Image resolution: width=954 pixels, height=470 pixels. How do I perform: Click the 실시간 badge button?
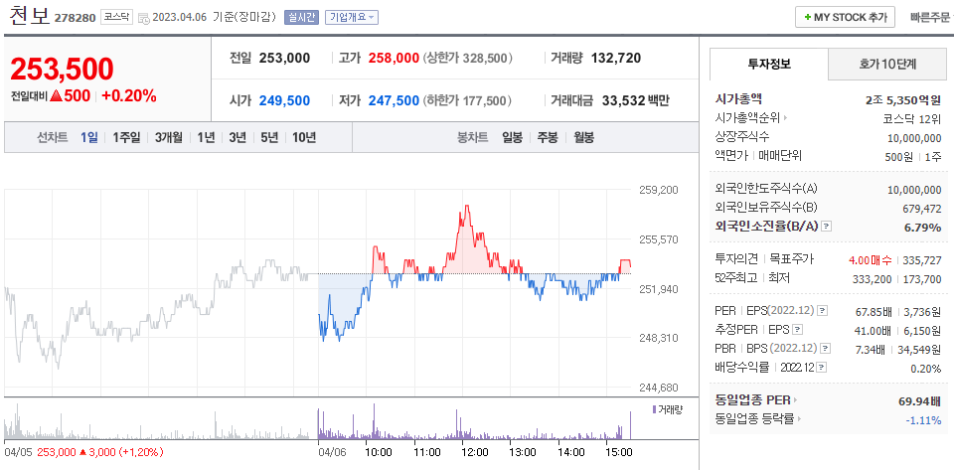(x=301, y=17)
